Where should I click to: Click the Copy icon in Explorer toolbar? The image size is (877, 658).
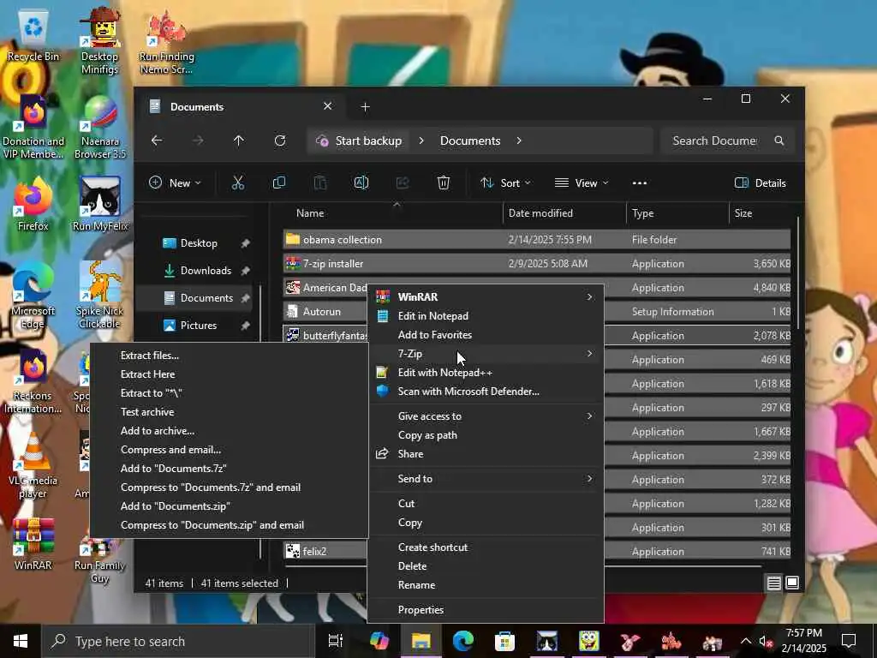(x=278, y=183)
